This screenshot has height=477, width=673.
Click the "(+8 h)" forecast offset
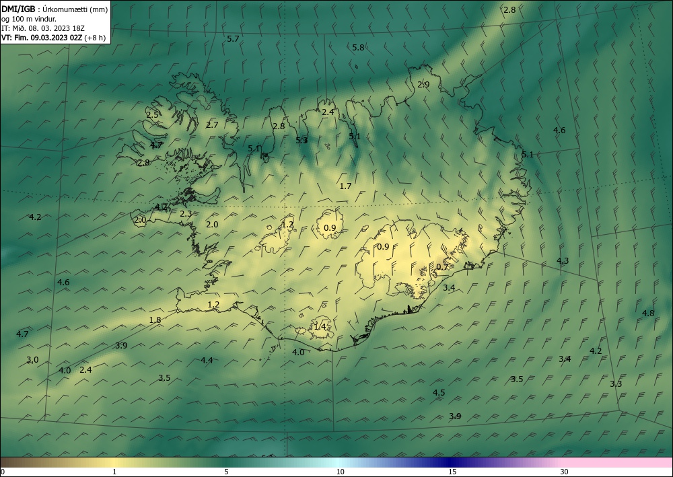click(x=95, y=38)
